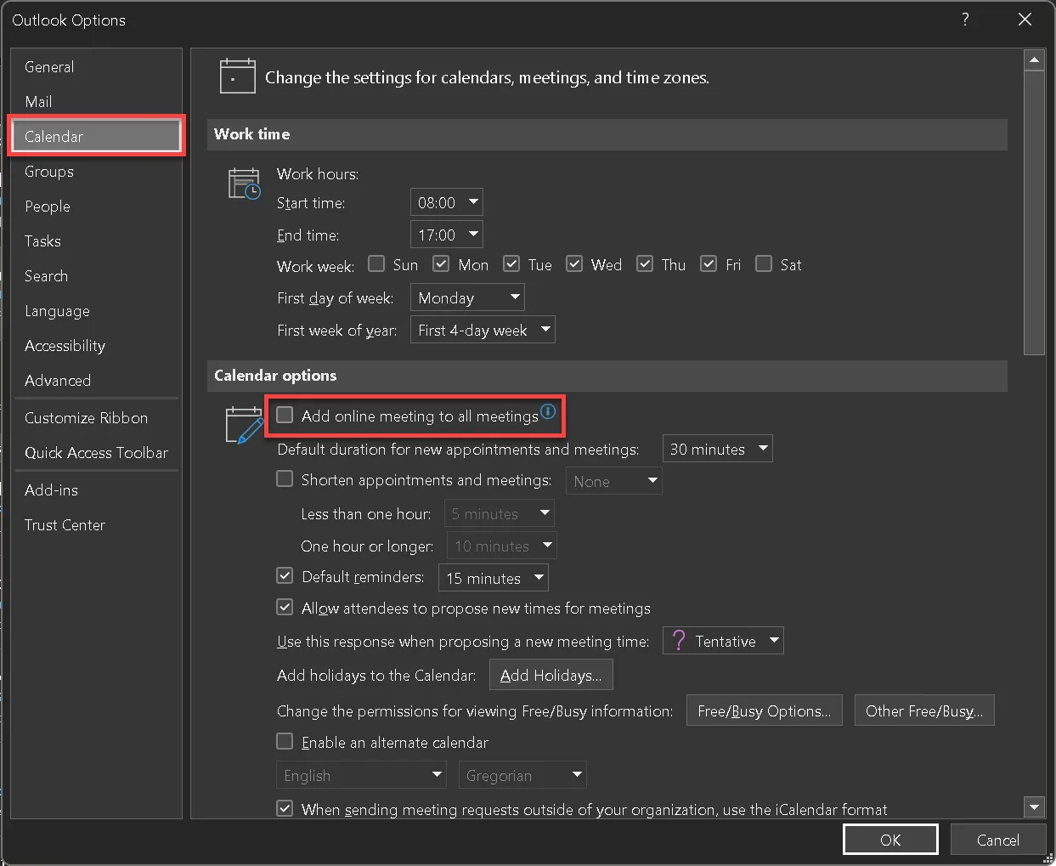Select the People options category
1056x866 pixels.
coord(96,206)
